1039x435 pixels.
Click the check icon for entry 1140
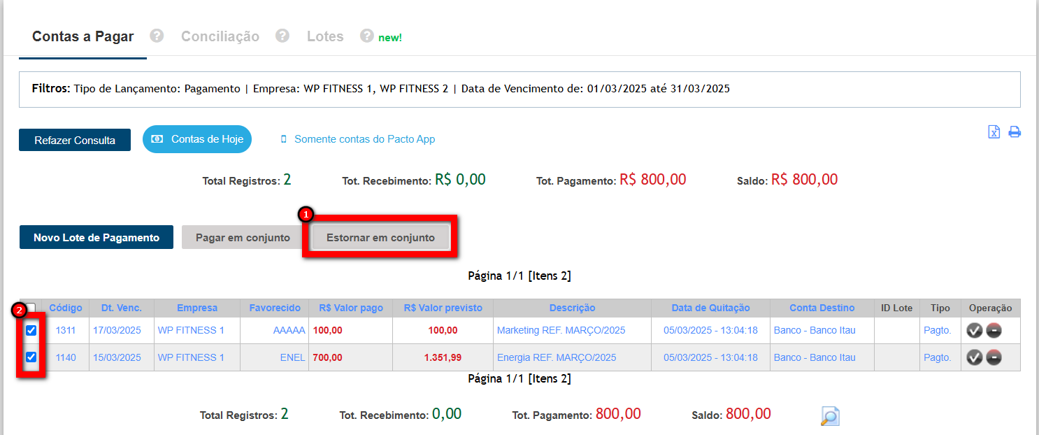point(974,357)
